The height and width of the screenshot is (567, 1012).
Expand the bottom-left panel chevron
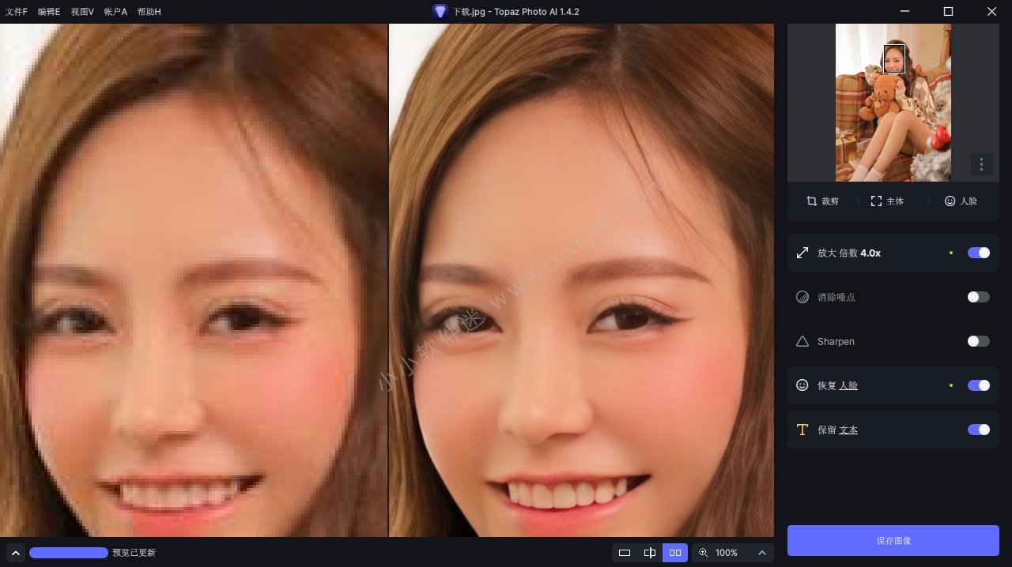click(x=15, y=553)
